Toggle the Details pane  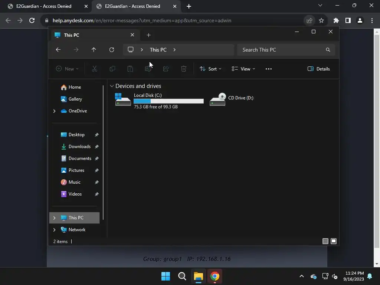318,69
